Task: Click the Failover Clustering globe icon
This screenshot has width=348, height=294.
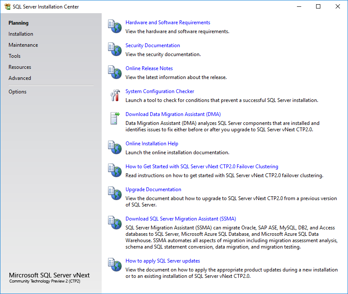Action: (x=114, y=170)
